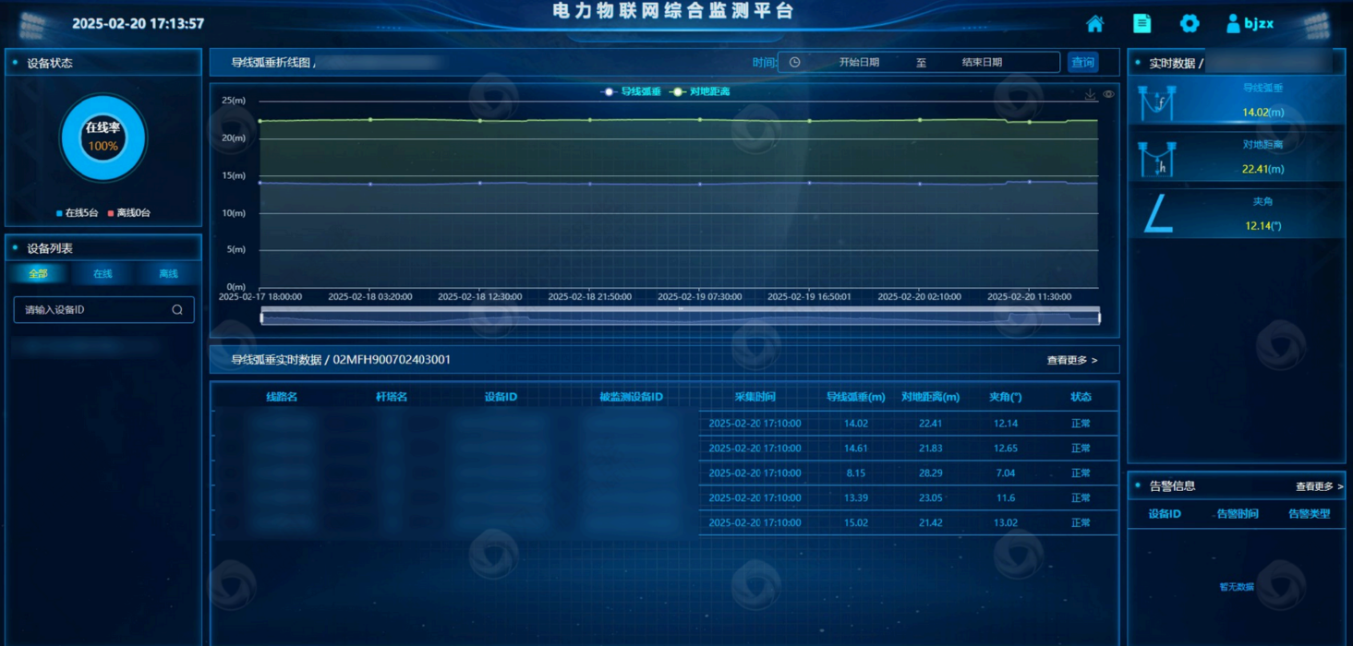Toggle 对地距离 series in chart legend

pyautogui.click(x=701, y=92)
